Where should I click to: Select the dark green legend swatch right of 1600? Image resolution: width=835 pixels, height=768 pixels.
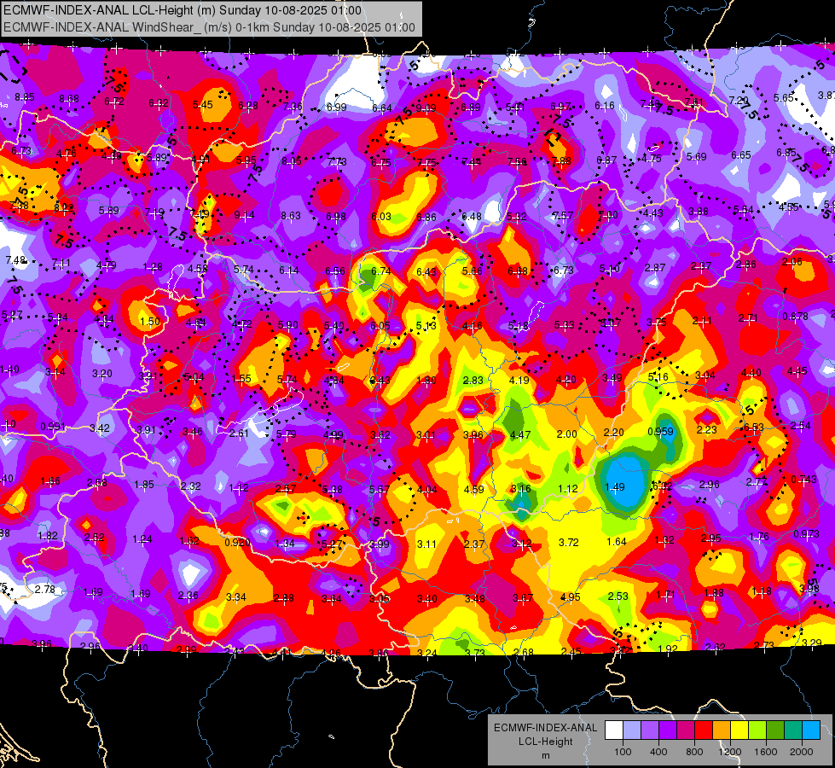click(x=774, y=730)
